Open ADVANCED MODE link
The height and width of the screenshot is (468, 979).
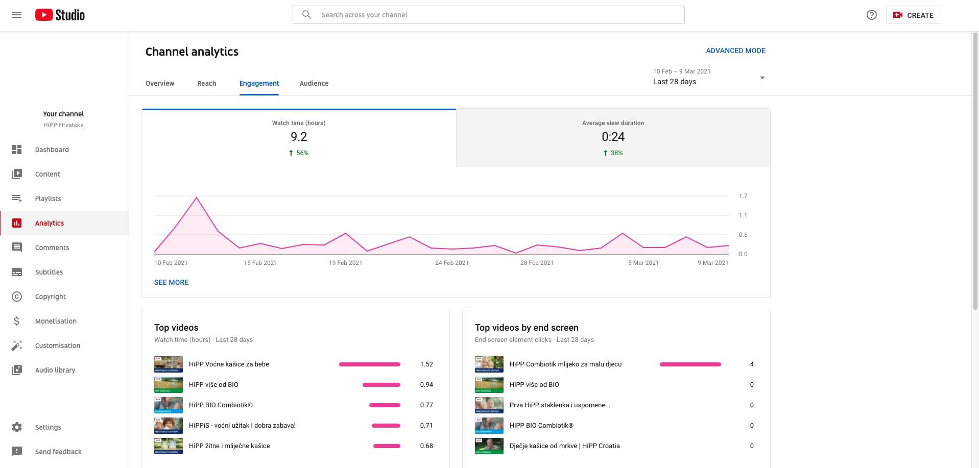tap(735, 51)
